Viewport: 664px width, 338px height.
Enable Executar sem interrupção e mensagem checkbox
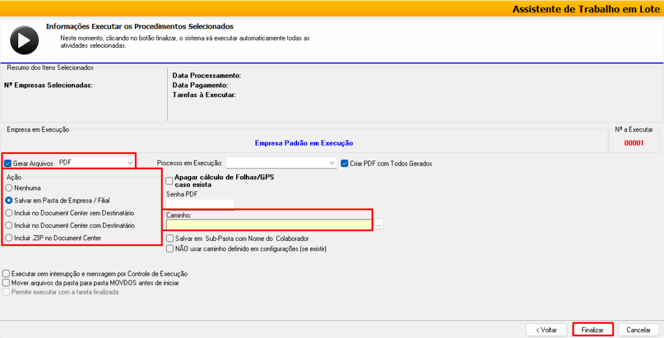click(6, 274)
